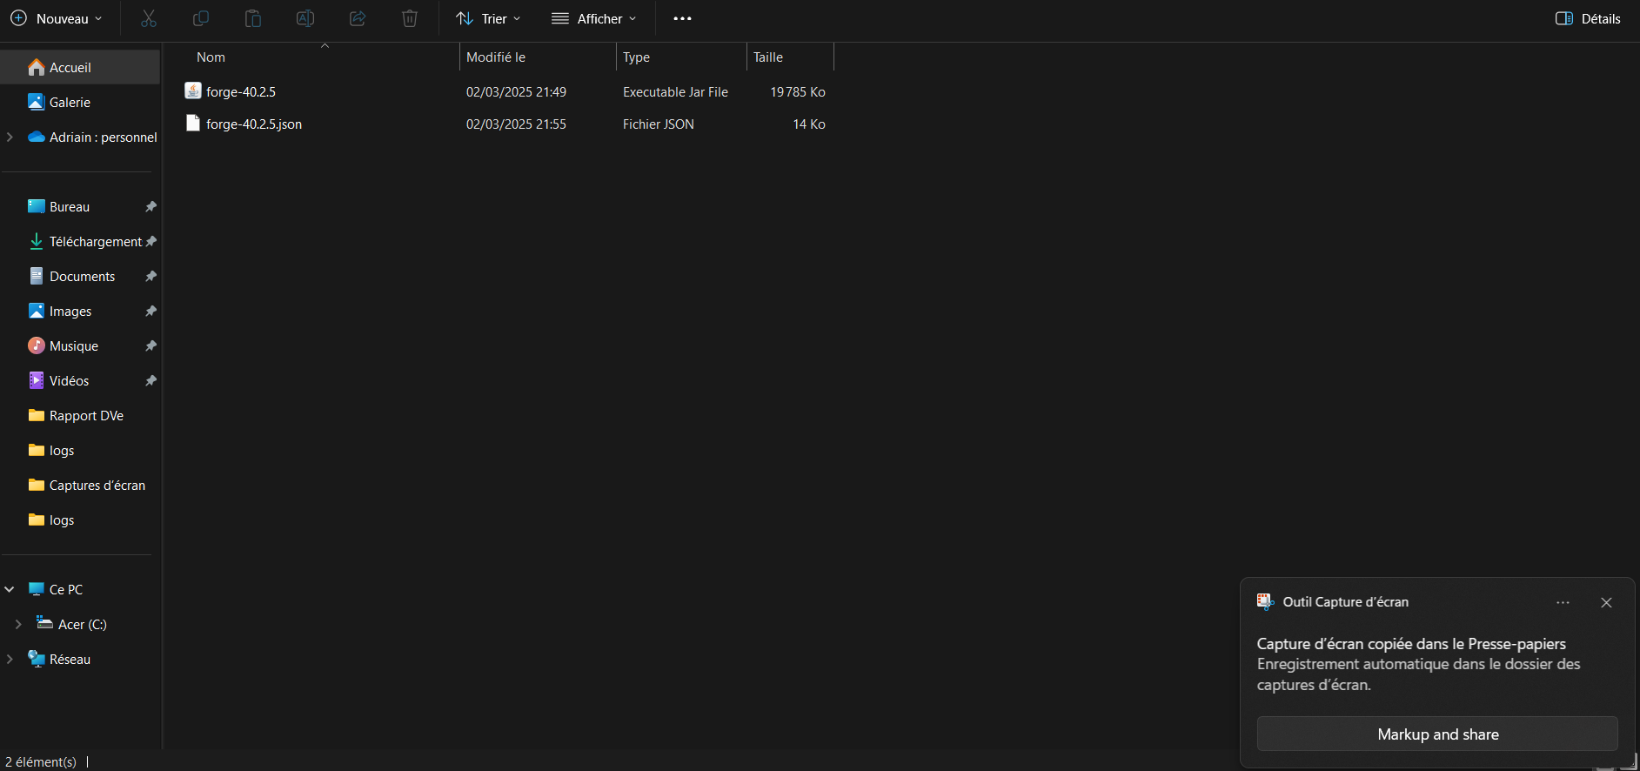Image resolution: width=1640 pixels, height=771 pixels.
Task: Click the 19 785 Ko size cell
Action: pyautogui.click(x=798, y=91)
